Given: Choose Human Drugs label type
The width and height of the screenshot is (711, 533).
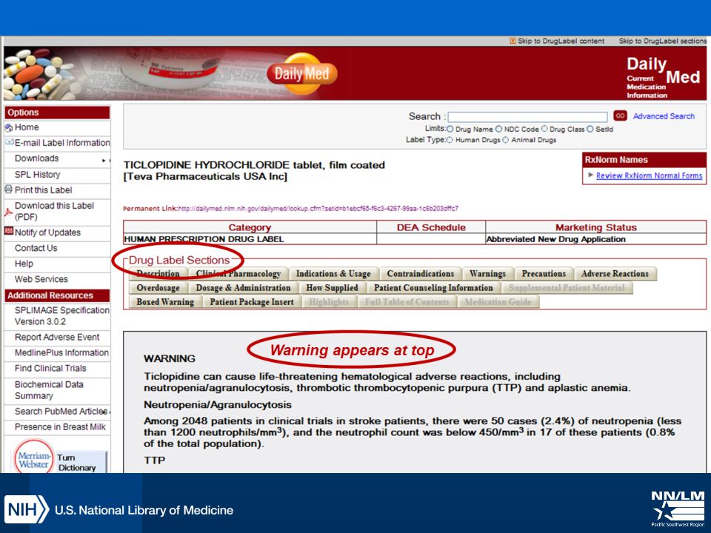Looking at the screenshot, I should pyautogui.click(x=450, y=140).
